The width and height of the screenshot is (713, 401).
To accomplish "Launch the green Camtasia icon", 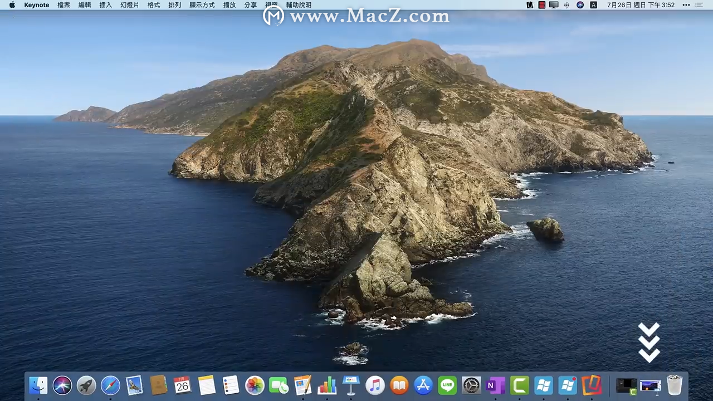I will (x=519, y=385).
